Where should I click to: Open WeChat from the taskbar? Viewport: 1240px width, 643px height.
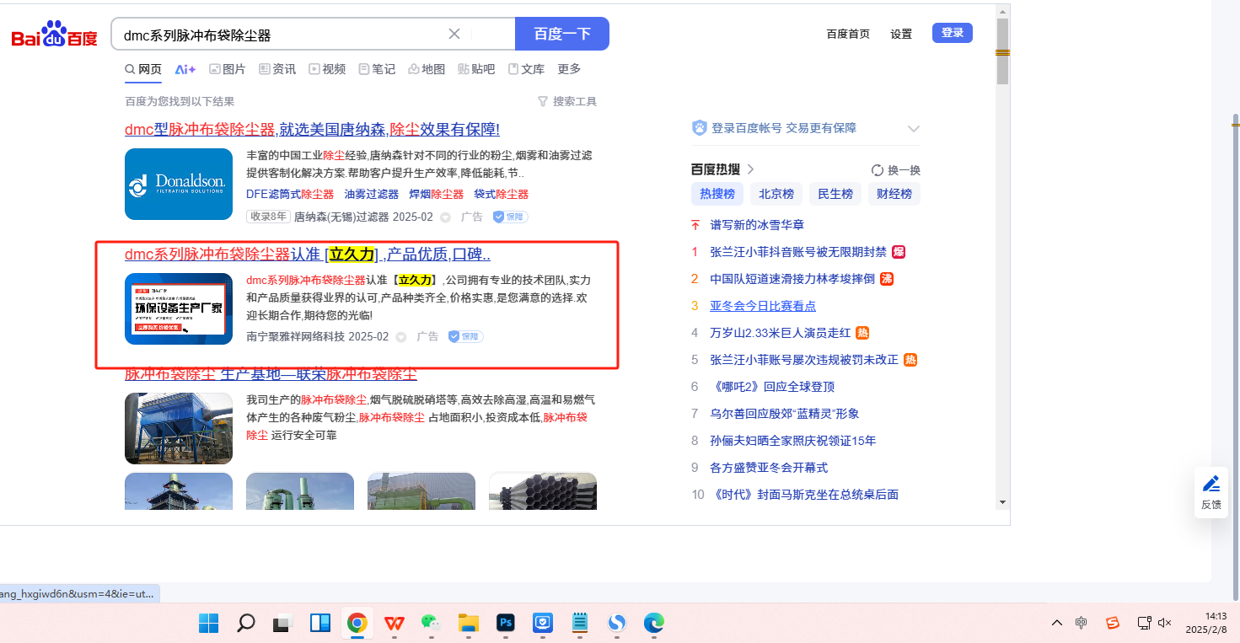pos(432,623)
